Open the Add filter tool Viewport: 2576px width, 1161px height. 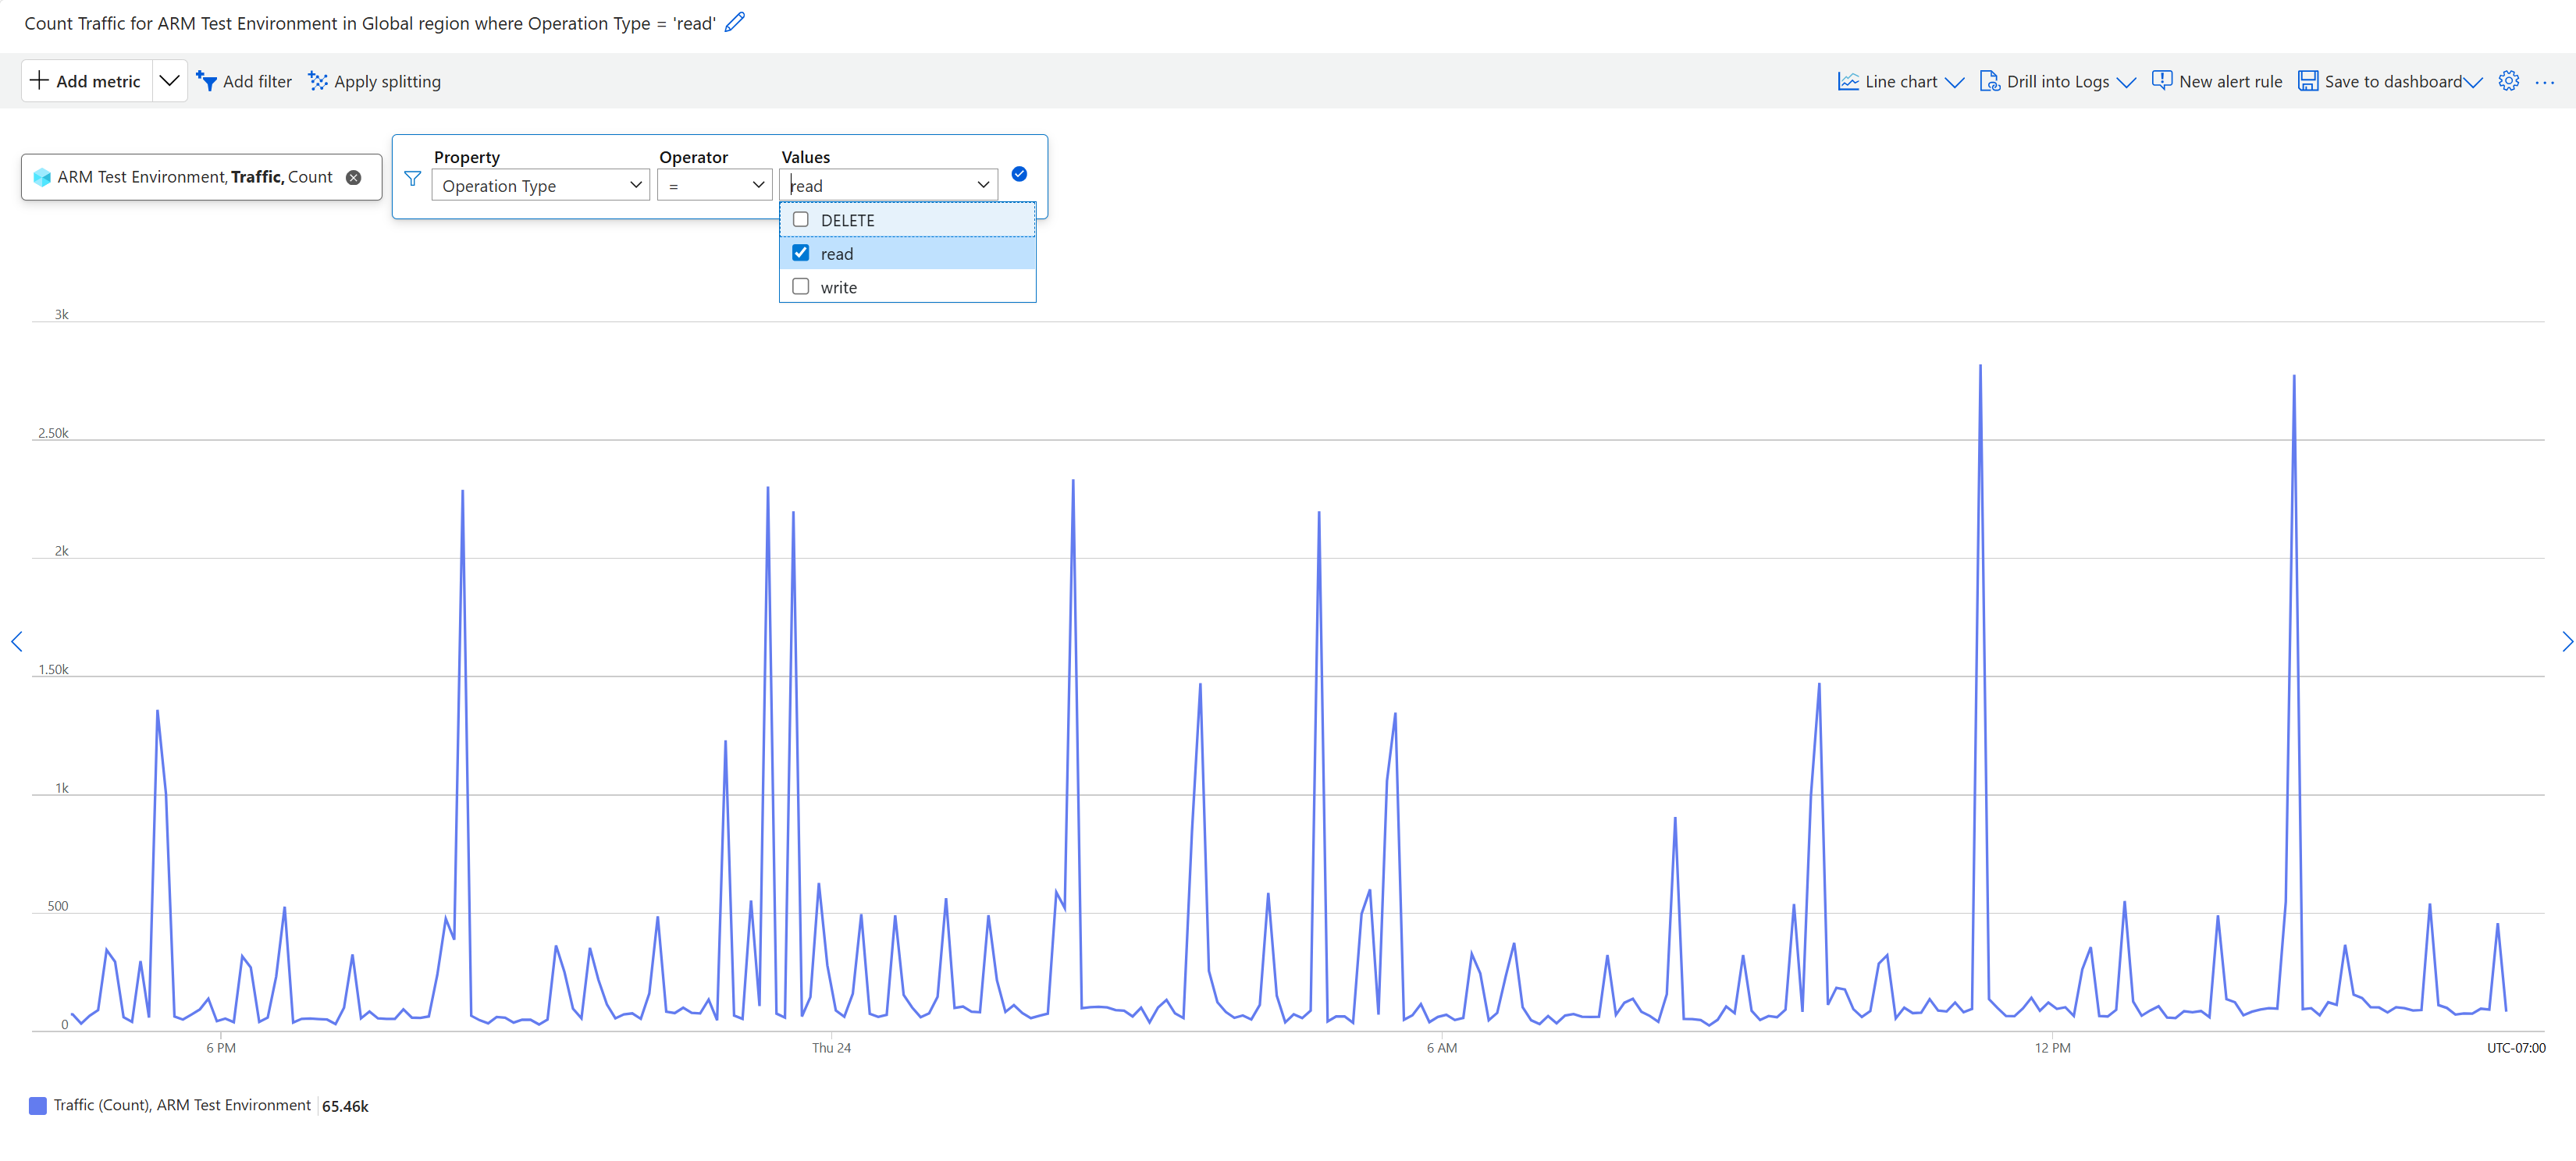pyautogui.click(x=244, y=81)
